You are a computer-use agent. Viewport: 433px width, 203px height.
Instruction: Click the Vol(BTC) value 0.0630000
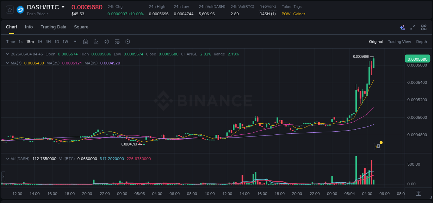click(87, 159)
